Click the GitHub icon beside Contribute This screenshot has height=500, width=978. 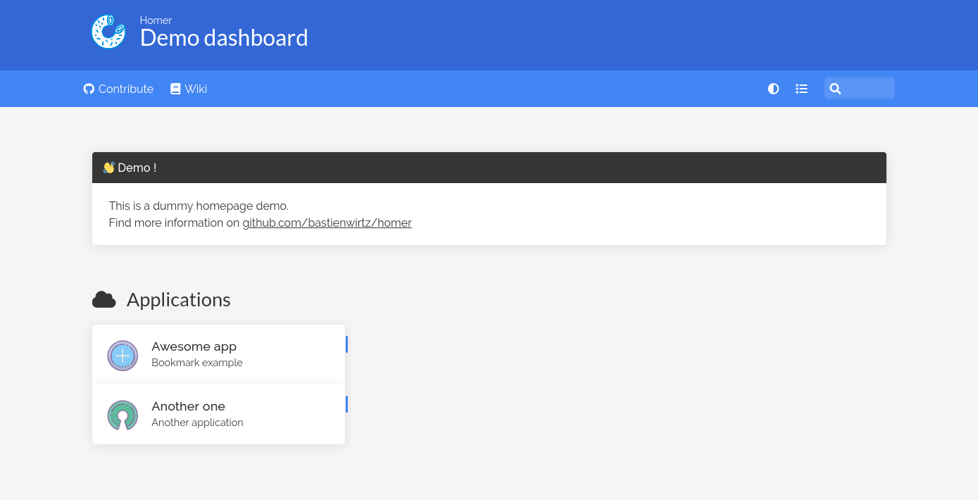(x=89, y=89)
